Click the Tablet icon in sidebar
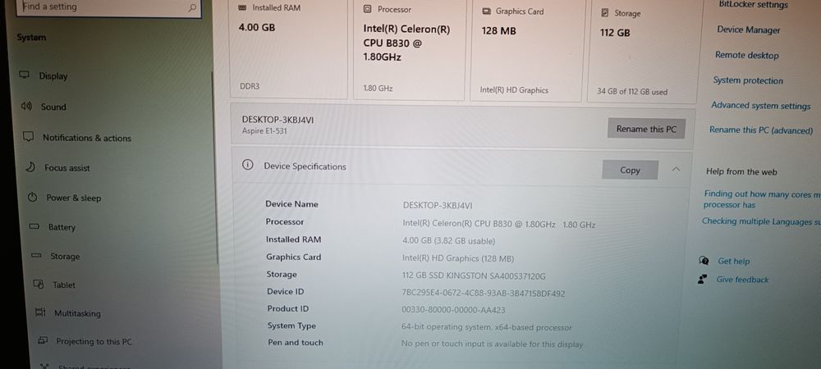Image resolution: width=821 pixels, height=369 pixels. coord(39,285)
